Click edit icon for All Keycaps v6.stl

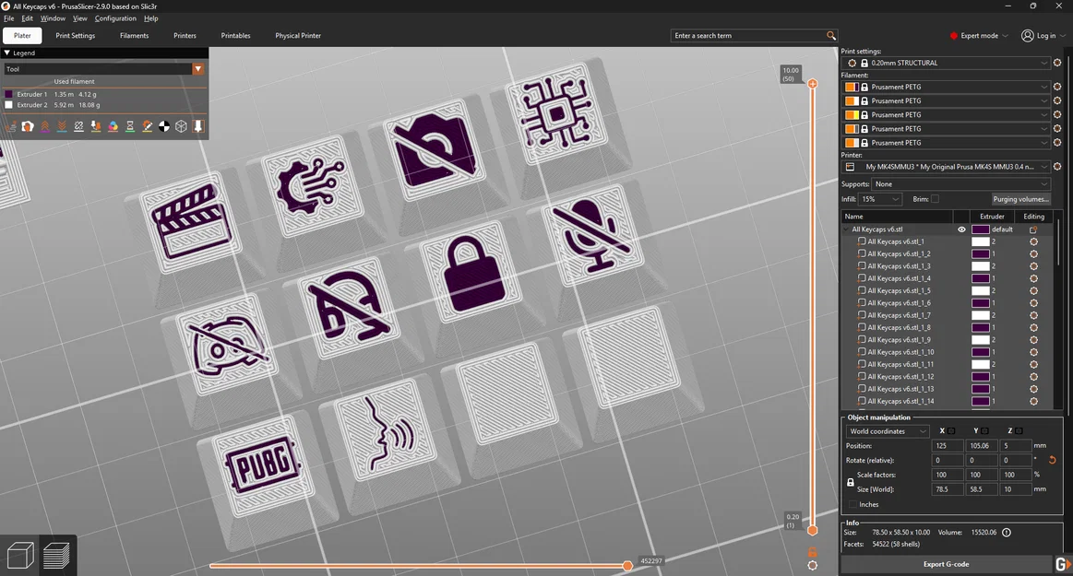pos(1033,229)
